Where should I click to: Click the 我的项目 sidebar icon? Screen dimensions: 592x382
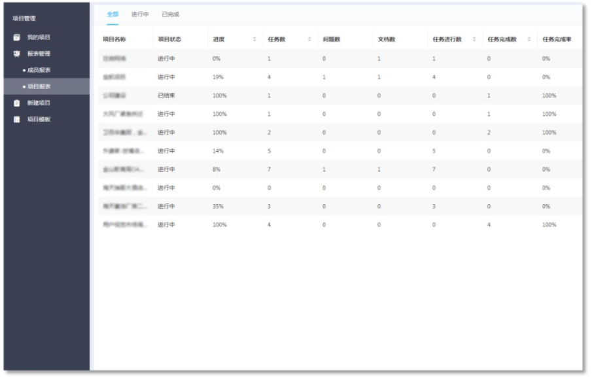(x=17, y=37)
